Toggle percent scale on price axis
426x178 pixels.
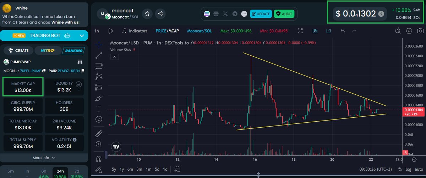[x=400, y=169]
